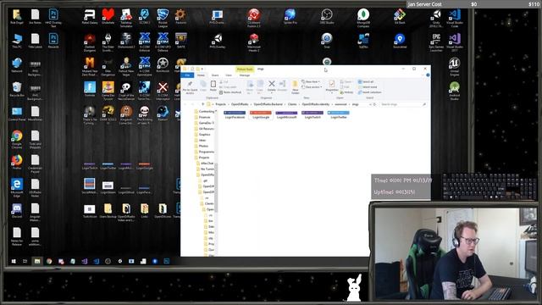Select Recycle Bin on the desktop
Image resolution: width=542 pixels, height=305 pixels.
pos(17,89)
